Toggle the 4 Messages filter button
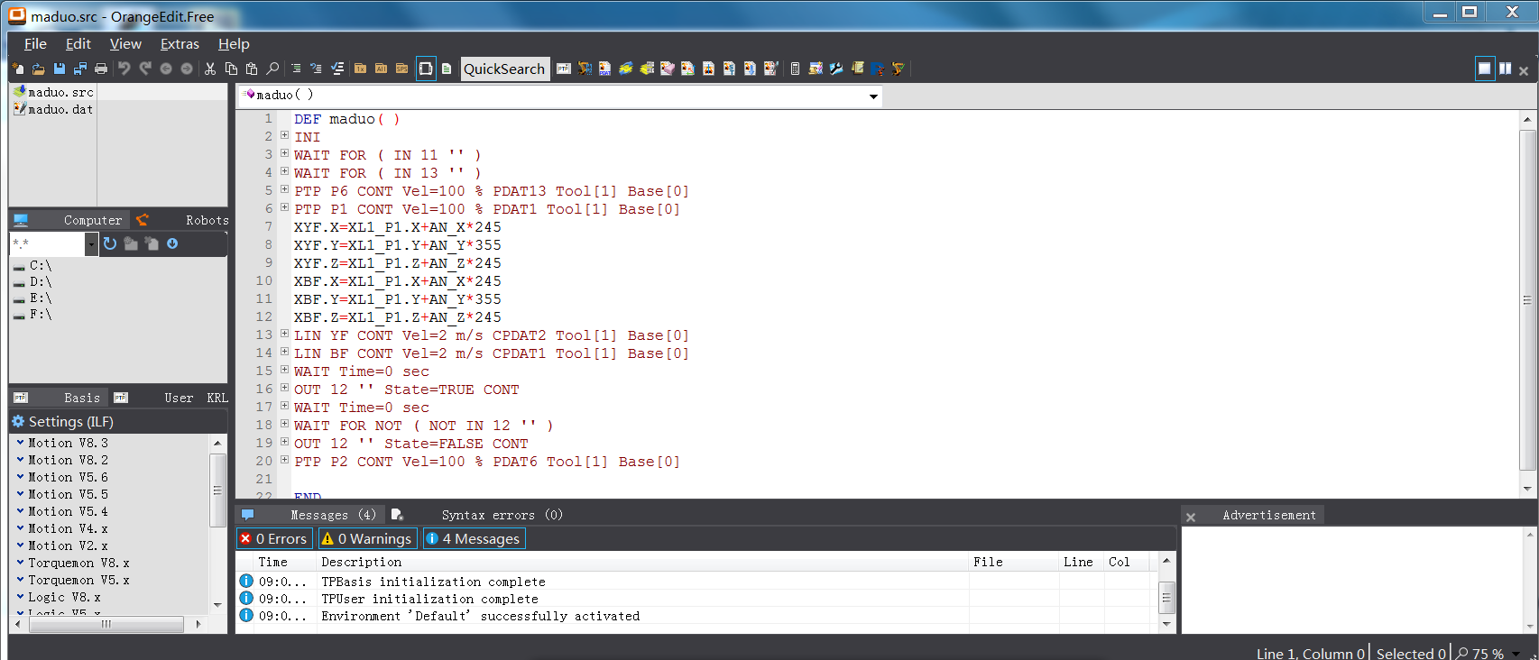This screenshot has height=660, width=1539. pos(474,538)
